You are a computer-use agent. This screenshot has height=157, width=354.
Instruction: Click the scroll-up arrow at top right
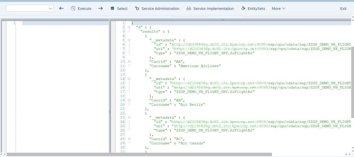coord(353,17)
